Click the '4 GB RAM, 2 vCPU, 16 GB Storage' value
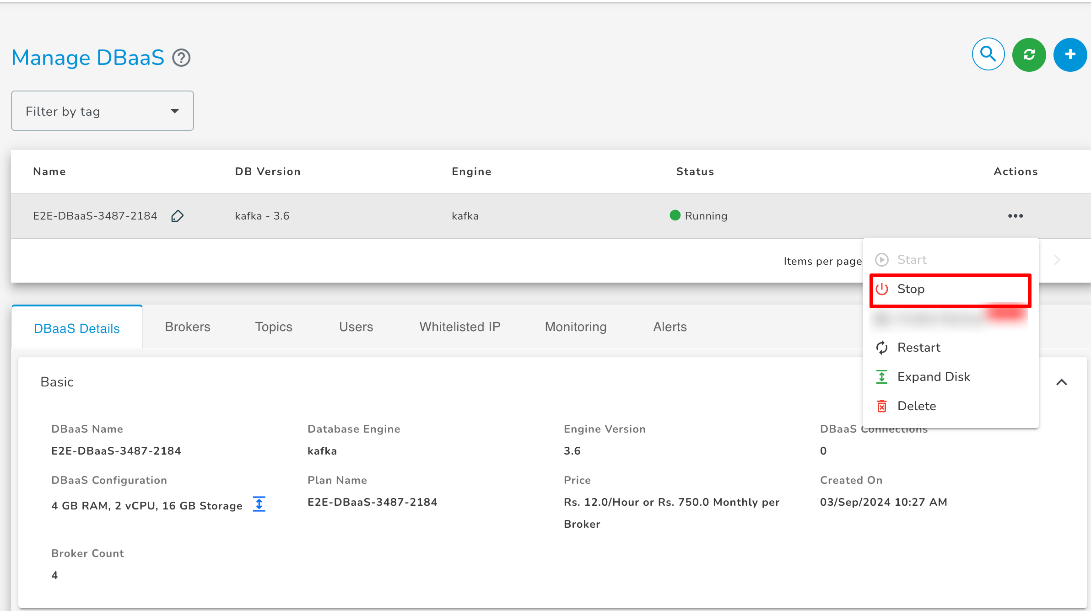The image size is (1091, 611). [x=147, y=506]
